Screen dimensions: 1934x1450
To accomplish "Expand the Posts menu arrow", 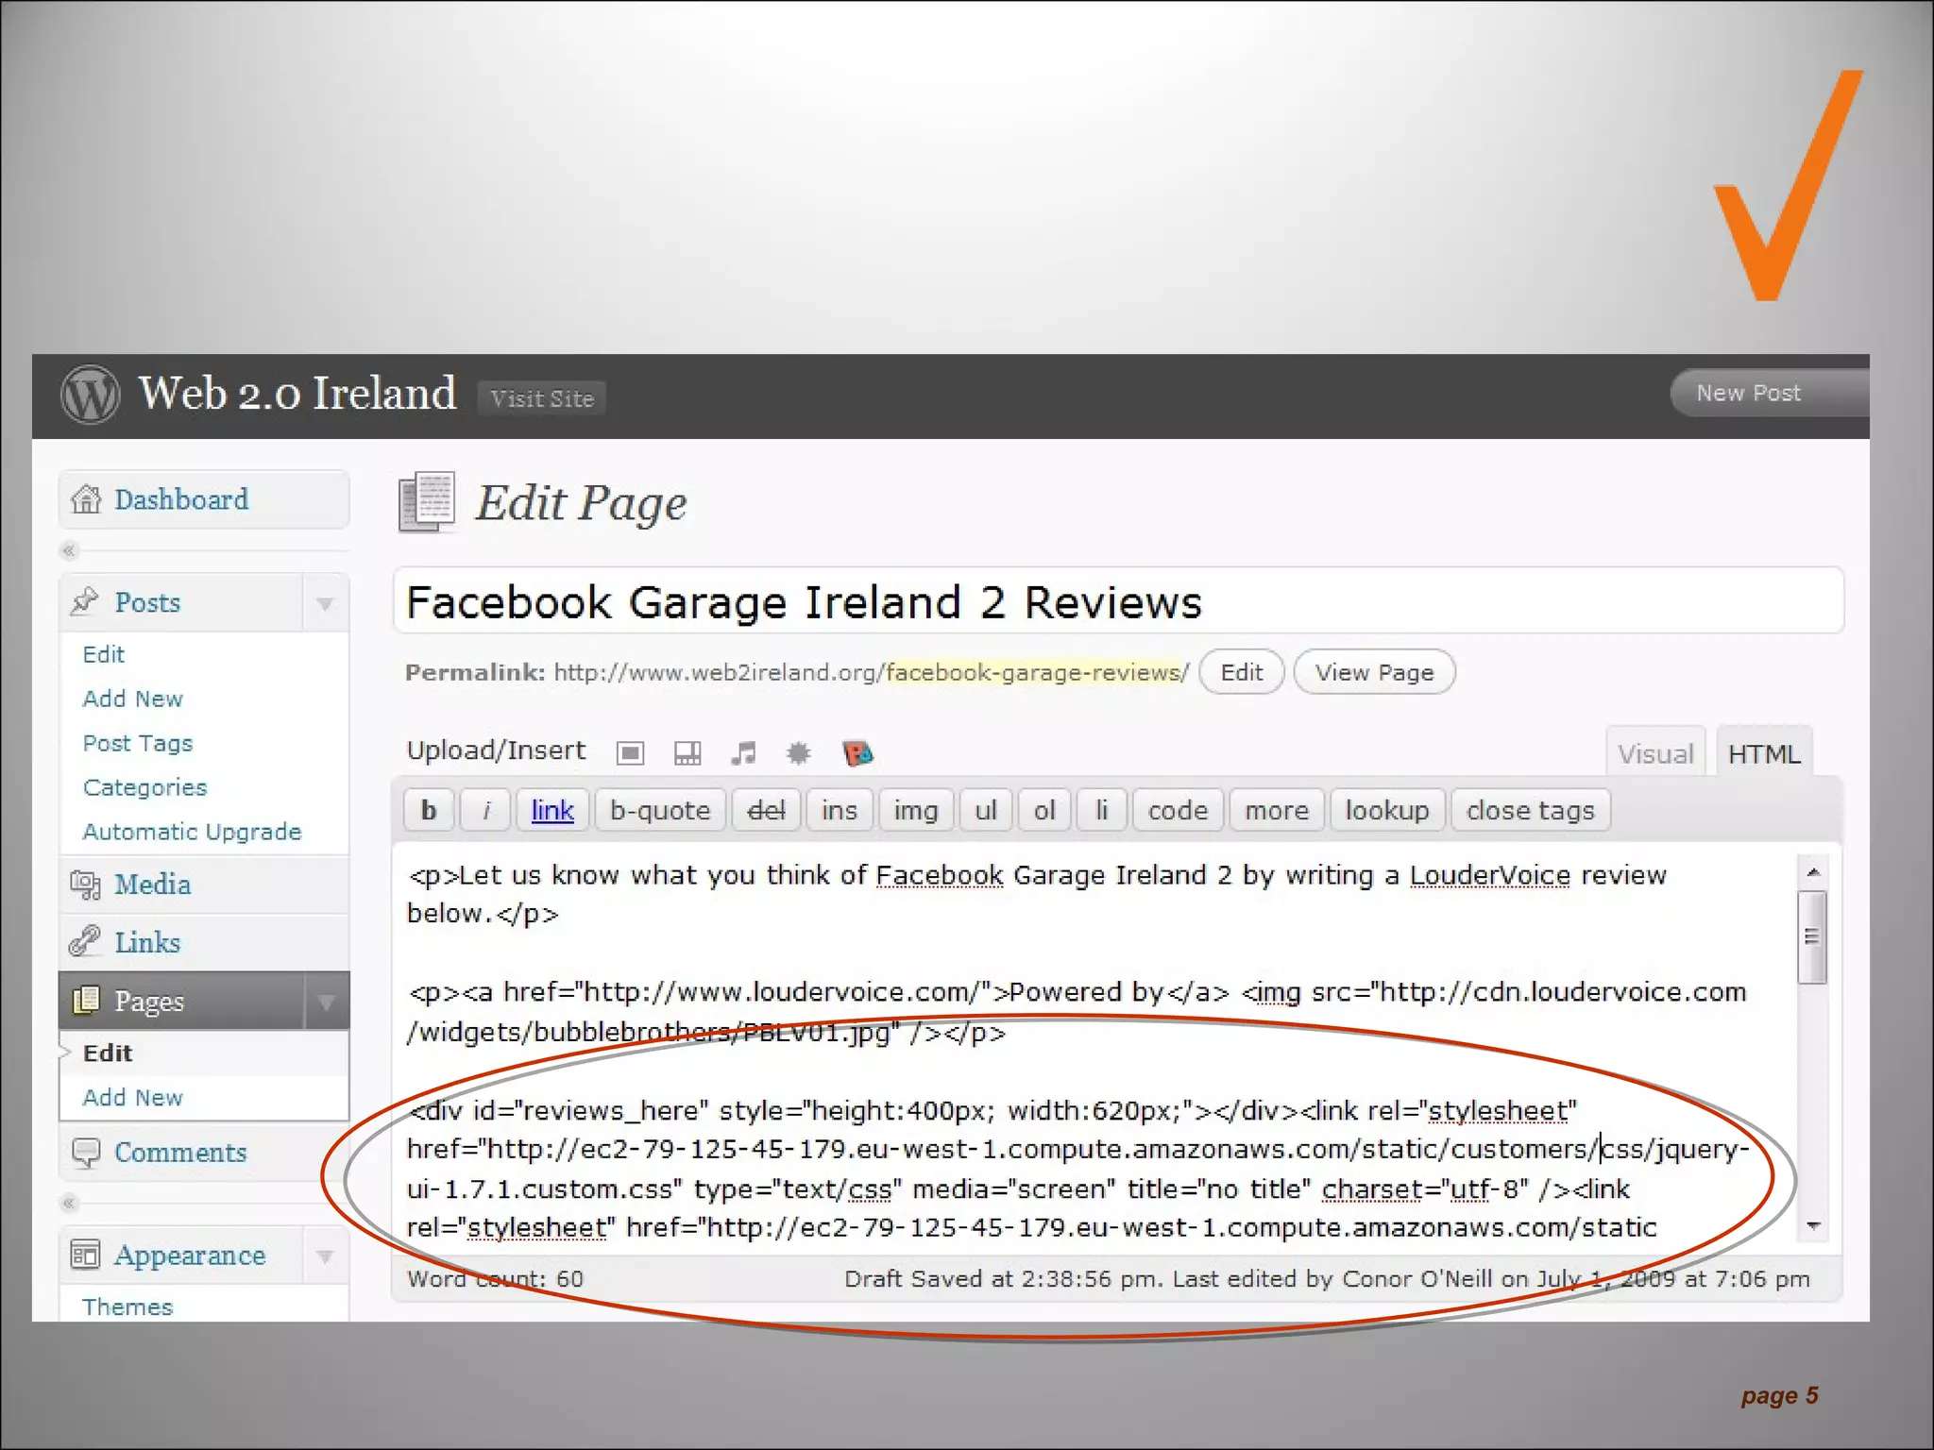I will point(325,603).
